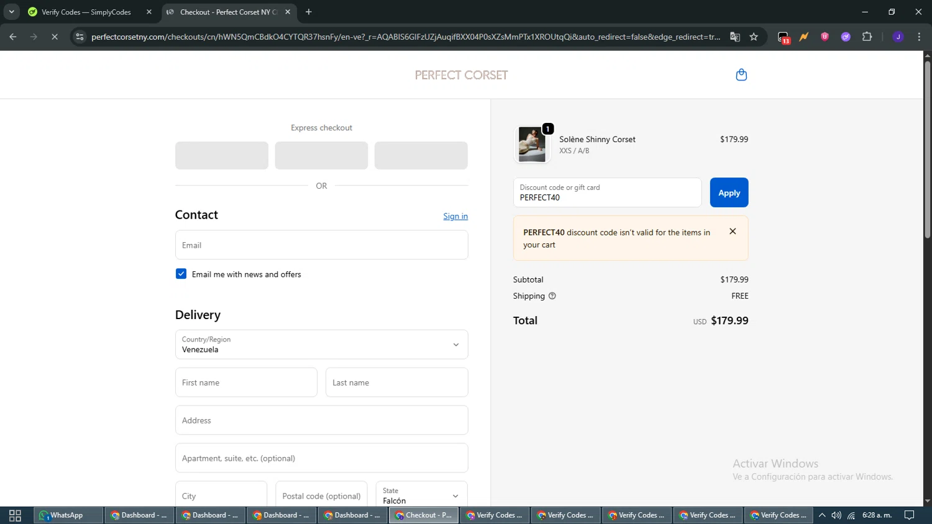
Task: Focus the First name field
Action: 246,382
